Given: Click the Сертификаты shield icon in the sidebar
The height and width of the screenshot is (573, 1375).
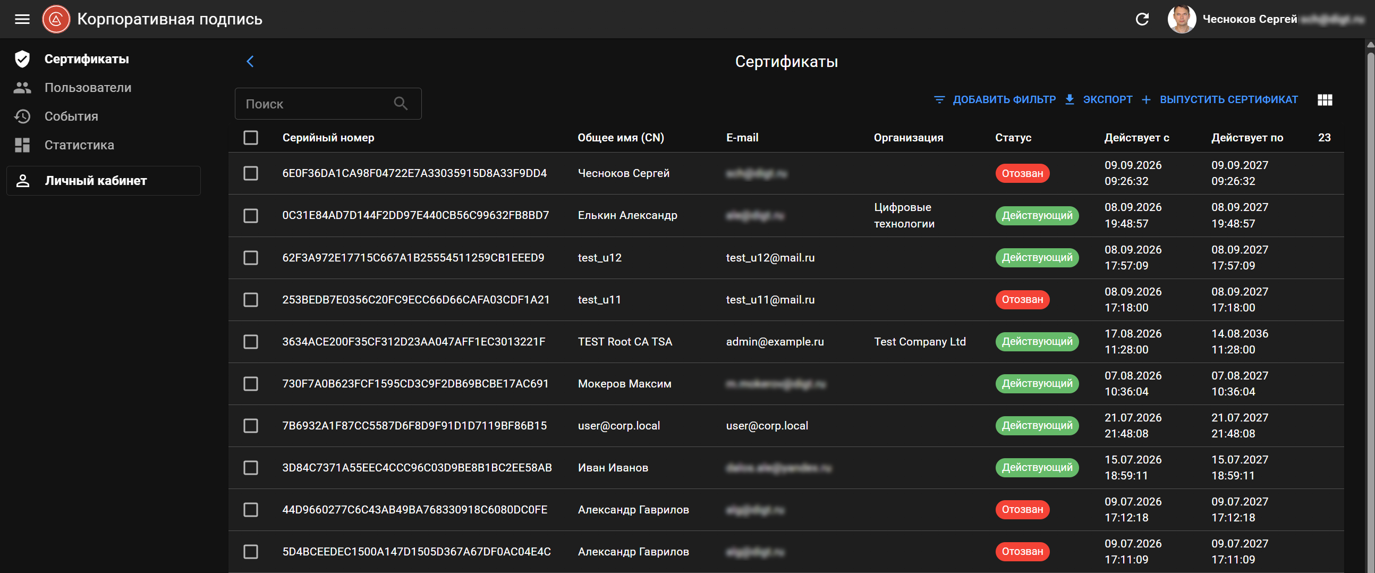Looking at the screenshot, I should click(22, 59).
